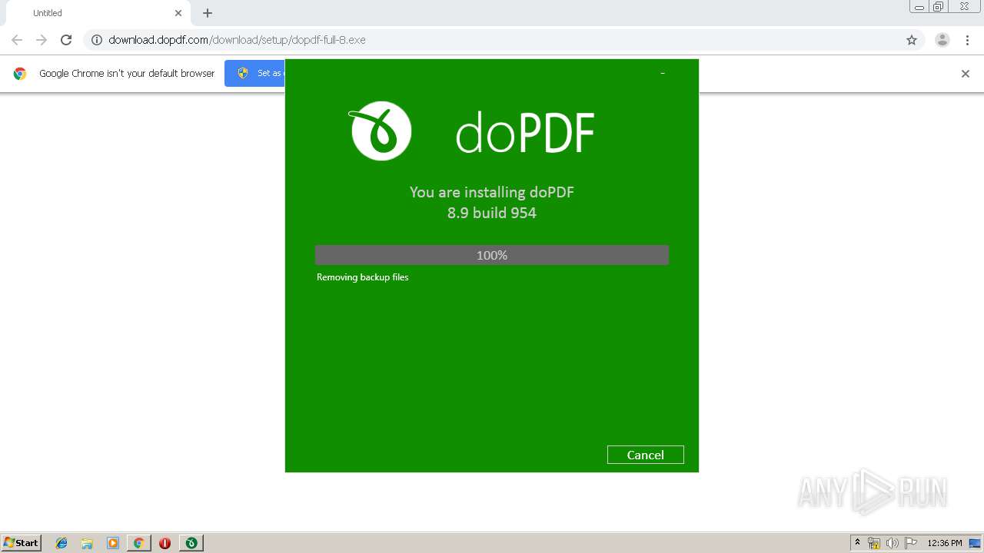The width and height of the screenshot is (984, 553).
Task: Click the 'Removing backup files' status text
Action: point(362,277)
